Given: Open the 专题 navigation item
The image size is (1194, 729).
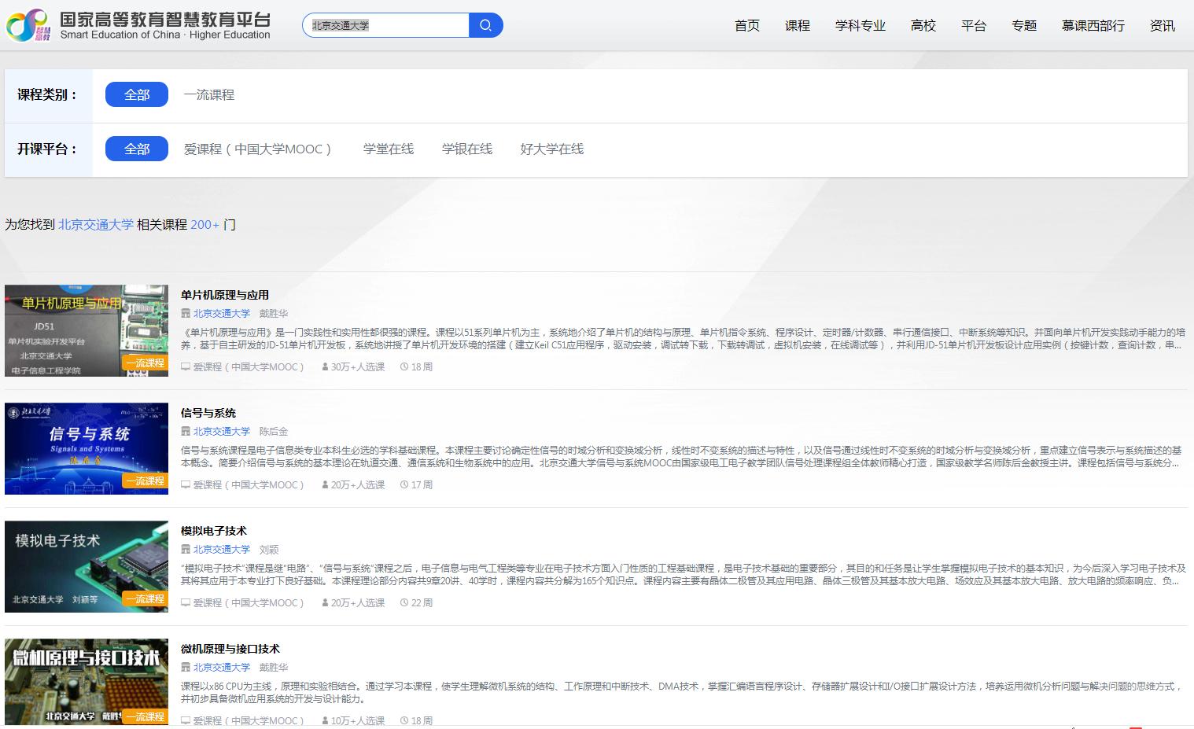Looking at the screenshot, I should tap(1024, 26).
